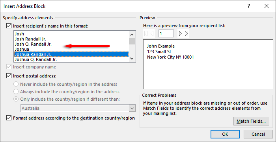Go to first recipient preview record
The image size is (276, 142).
point(146,33)
